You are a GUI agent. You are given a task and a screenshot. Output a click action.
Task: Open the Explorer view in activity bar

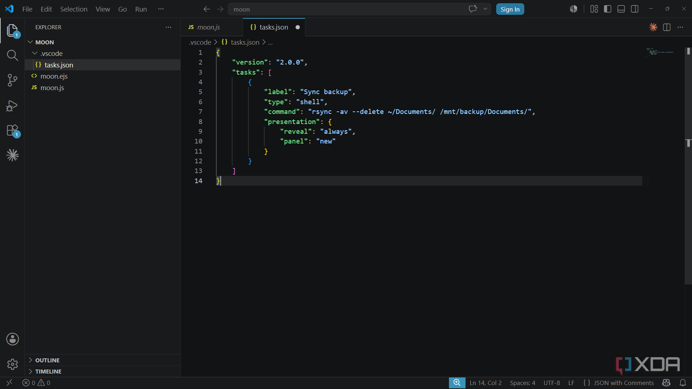pos(12,31)
